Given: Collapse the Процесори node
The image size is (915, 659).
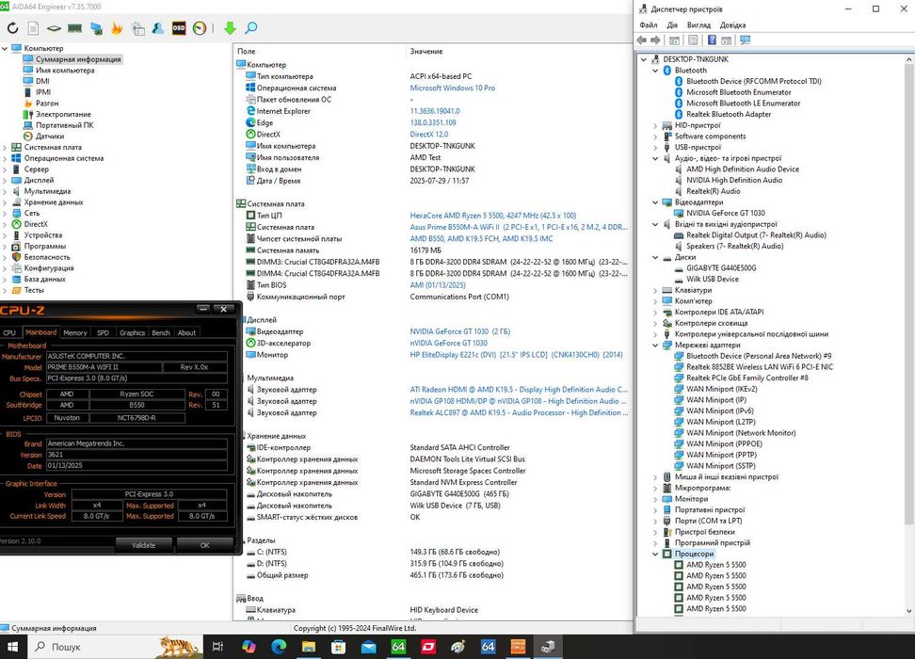Looking at the screenshot, I should click(655, 554).
